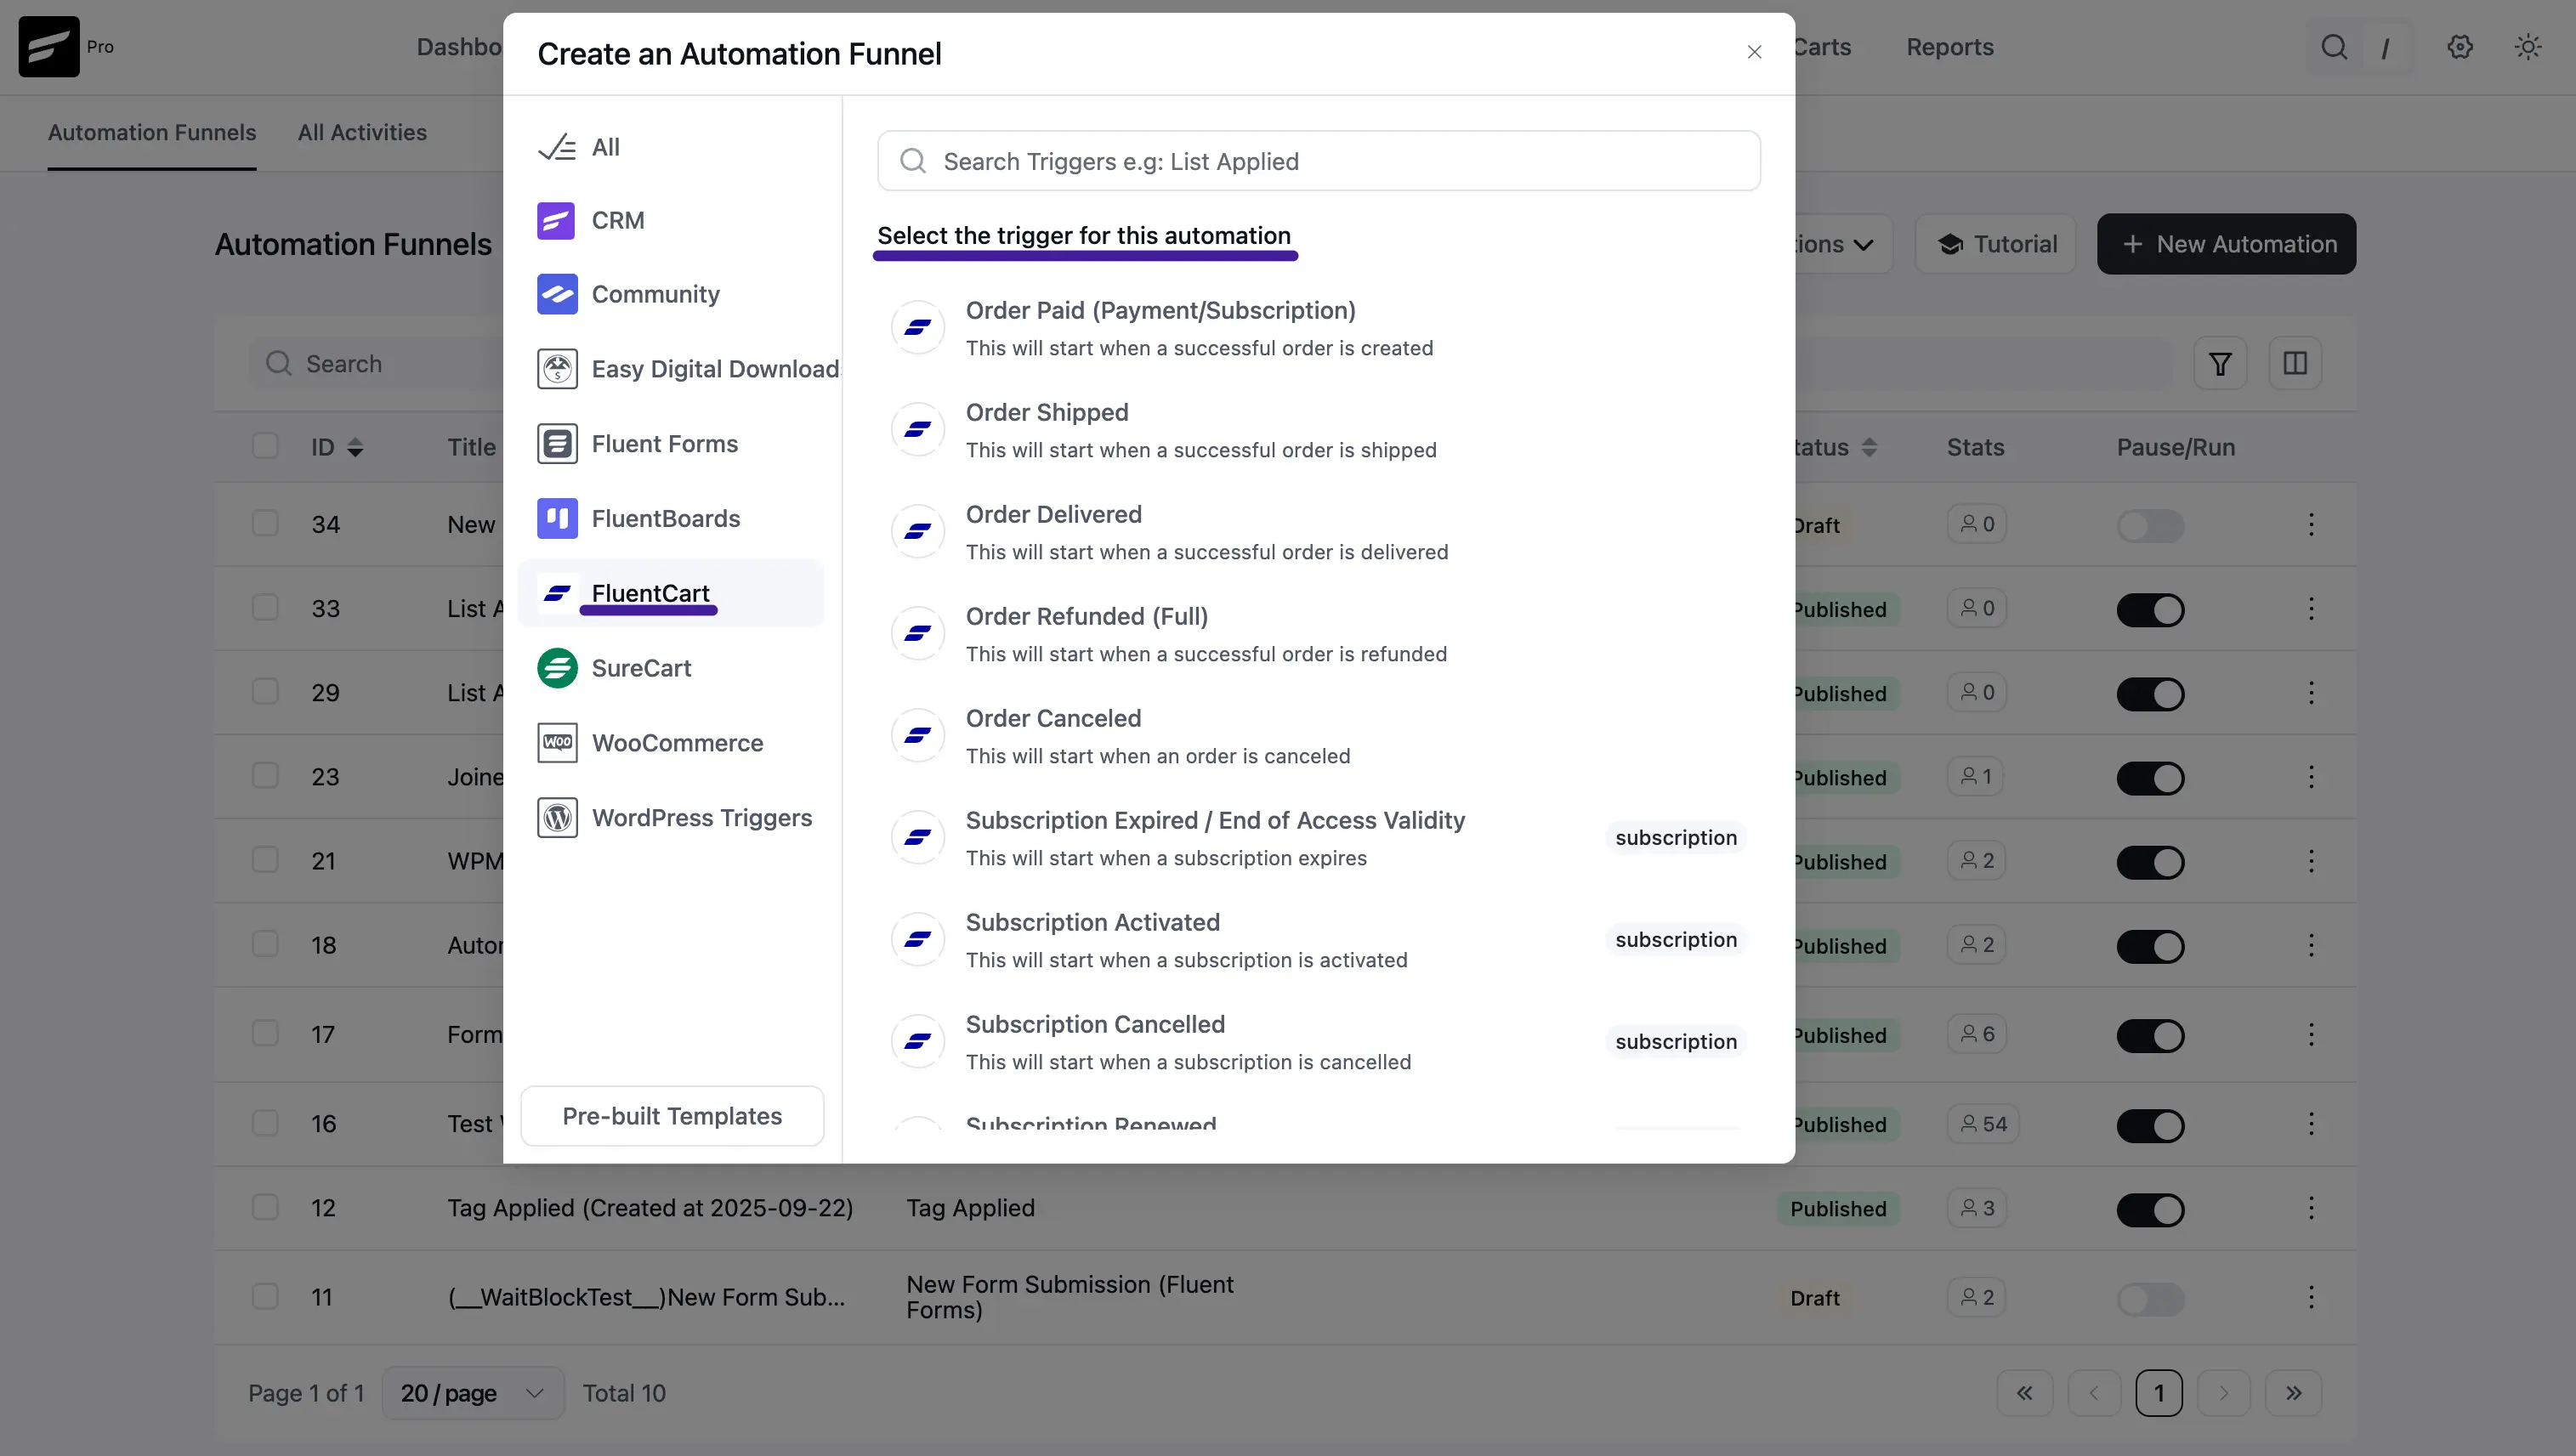This screenshot has width=2576, height=1456.
Task: Open row actions menu for automation 12
Action: coord(2311,1208)
